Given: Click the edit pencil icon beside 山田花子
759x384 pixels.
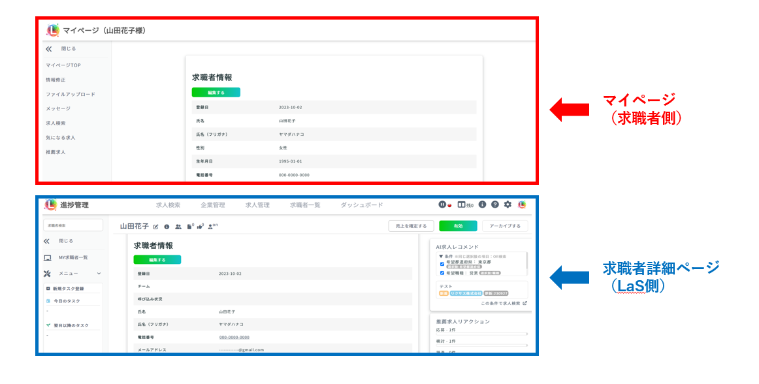Looking at the screenshot, I should [156, 227].
